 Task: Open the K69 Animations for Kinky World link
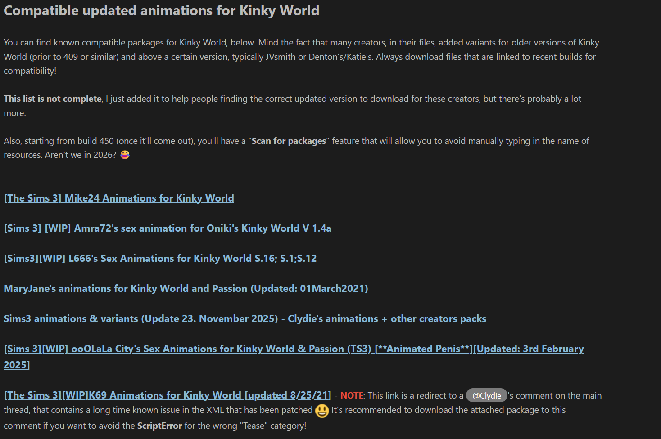(x=168, y=395)
